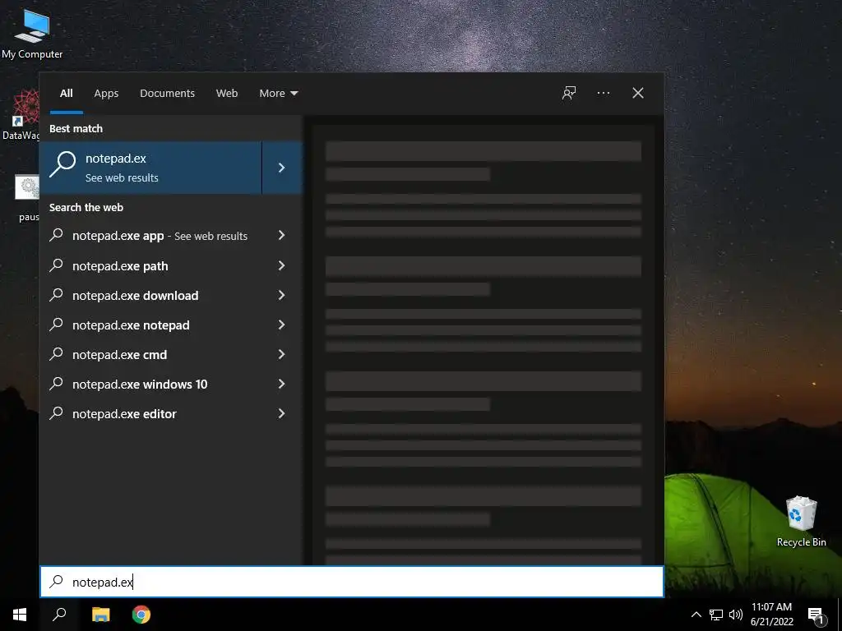842x631 pixels.
Task: Select the My Computer desktop icon
Action: click(x=32, y=35)
